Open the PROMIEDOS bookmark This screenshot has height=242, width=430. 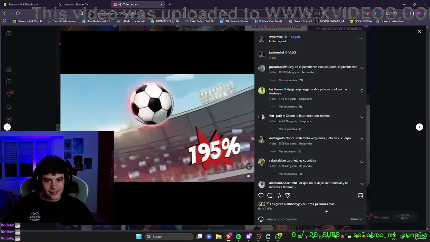[x=166, y=21]
